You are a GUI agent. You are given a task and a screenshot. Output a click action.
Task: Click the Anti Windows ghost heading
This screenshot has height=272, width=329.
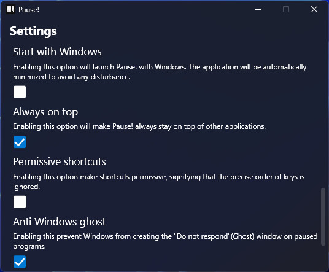(x=60, y=222)
